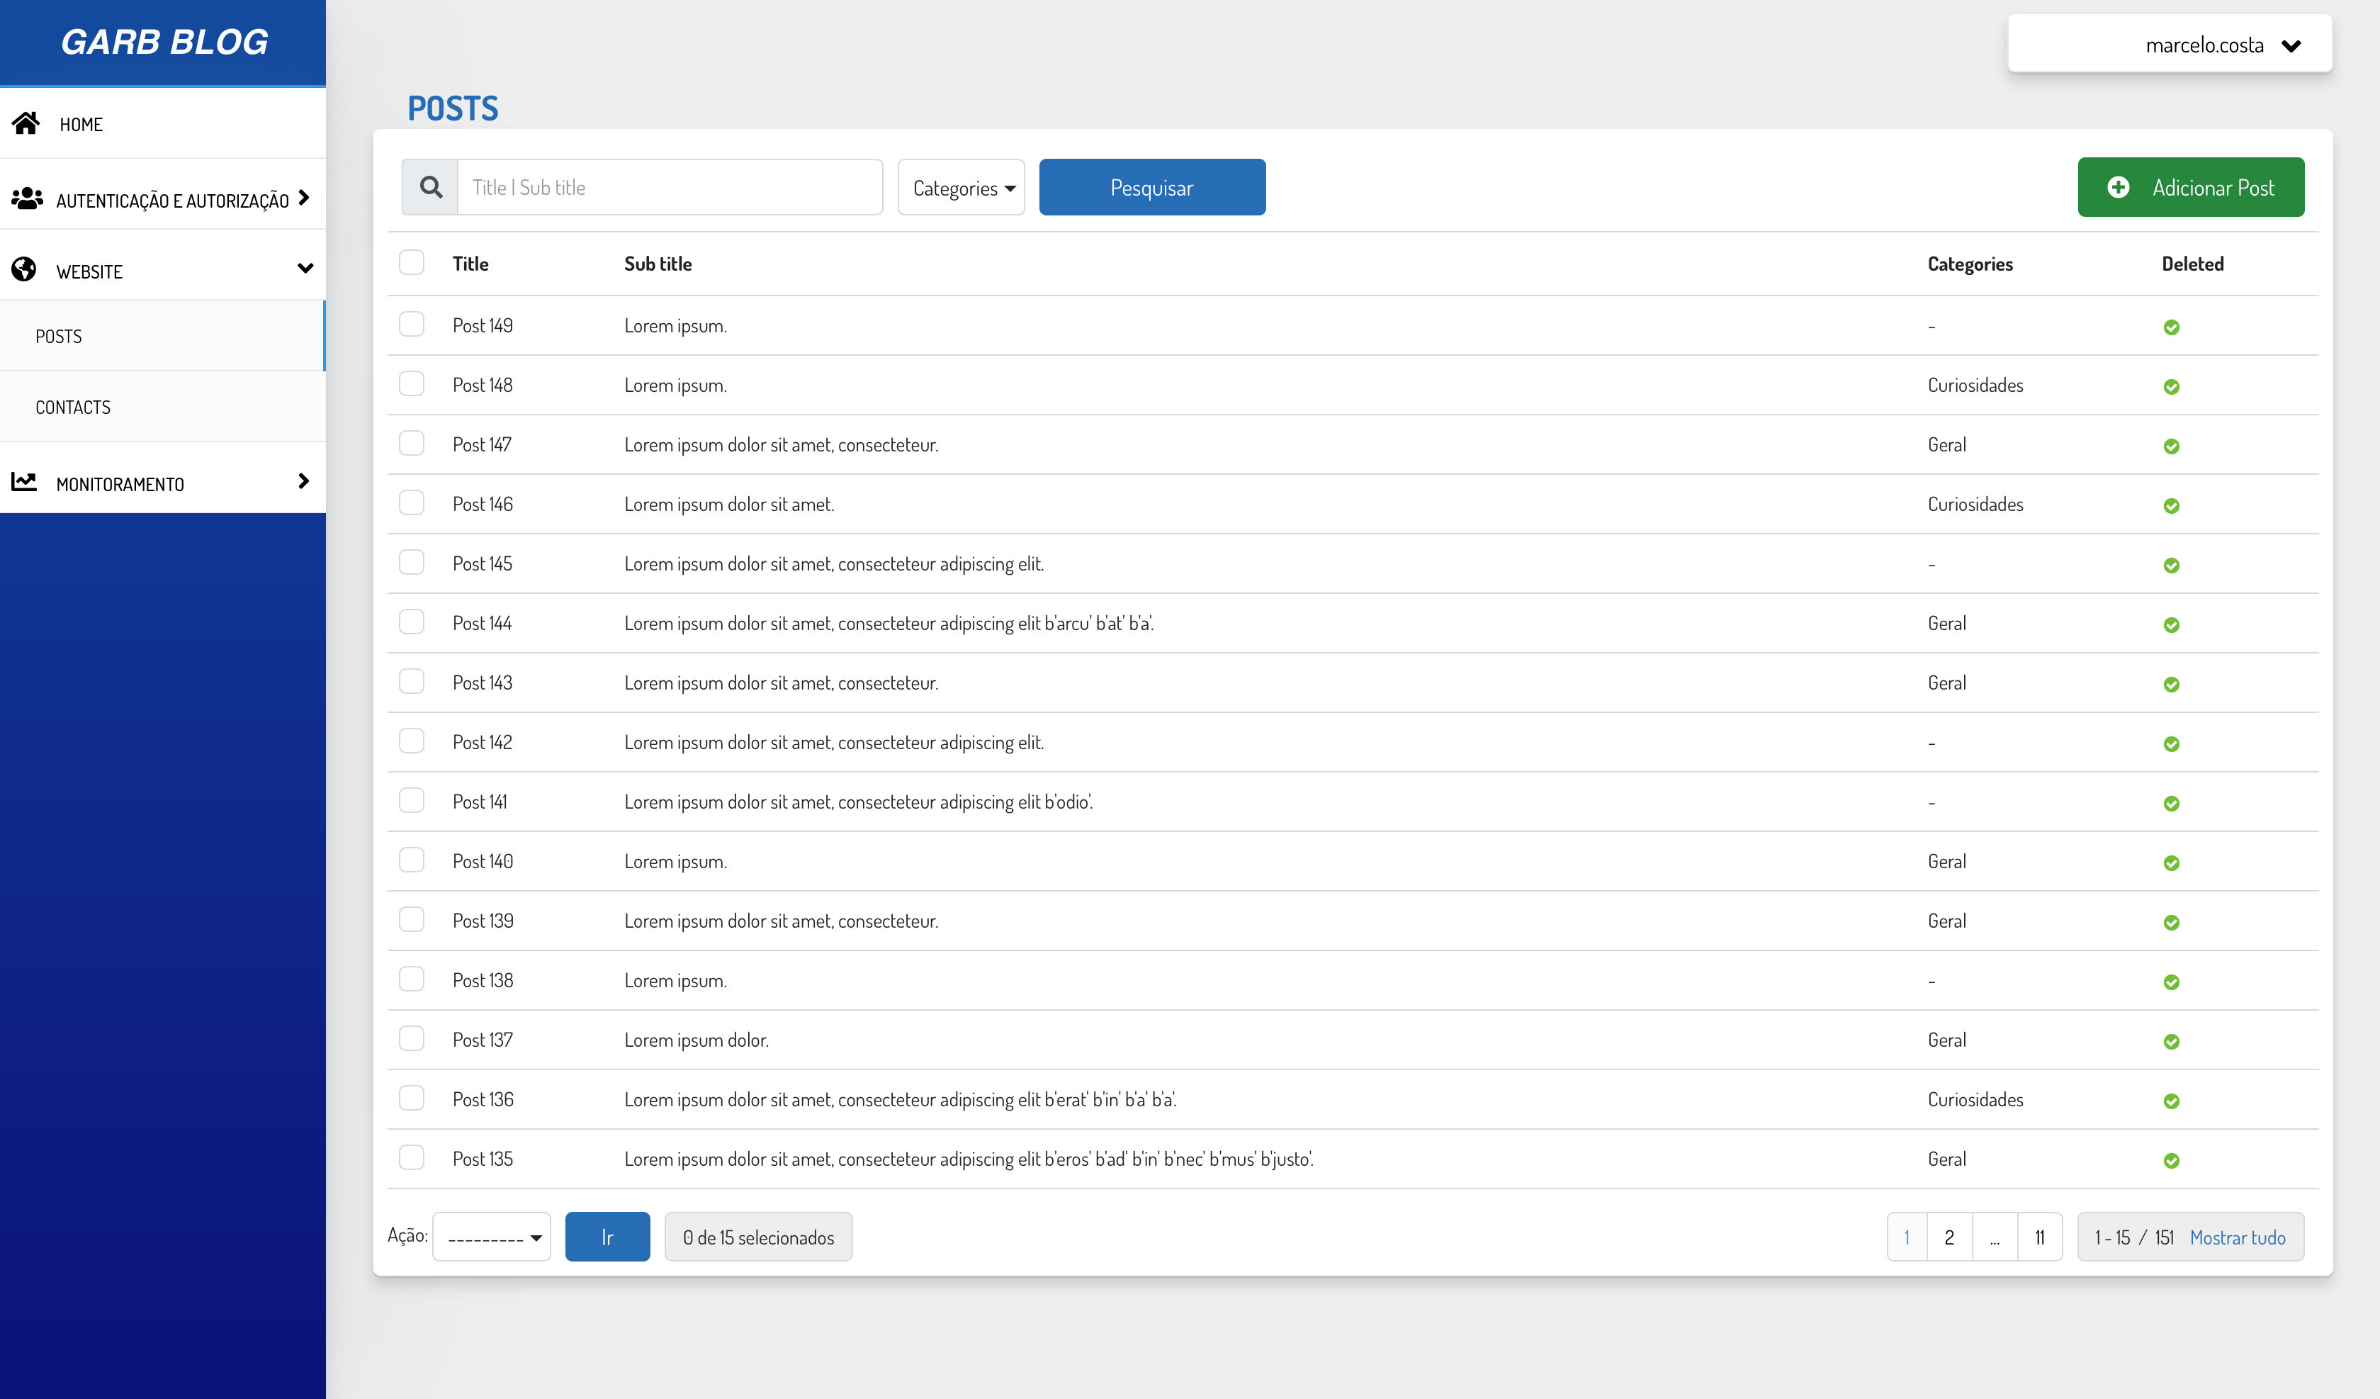Viewport: 2380px width, 1399px height.
Task: Open the Categories filter dropdown
Action: pyautogui.click(x=961, y=187)
